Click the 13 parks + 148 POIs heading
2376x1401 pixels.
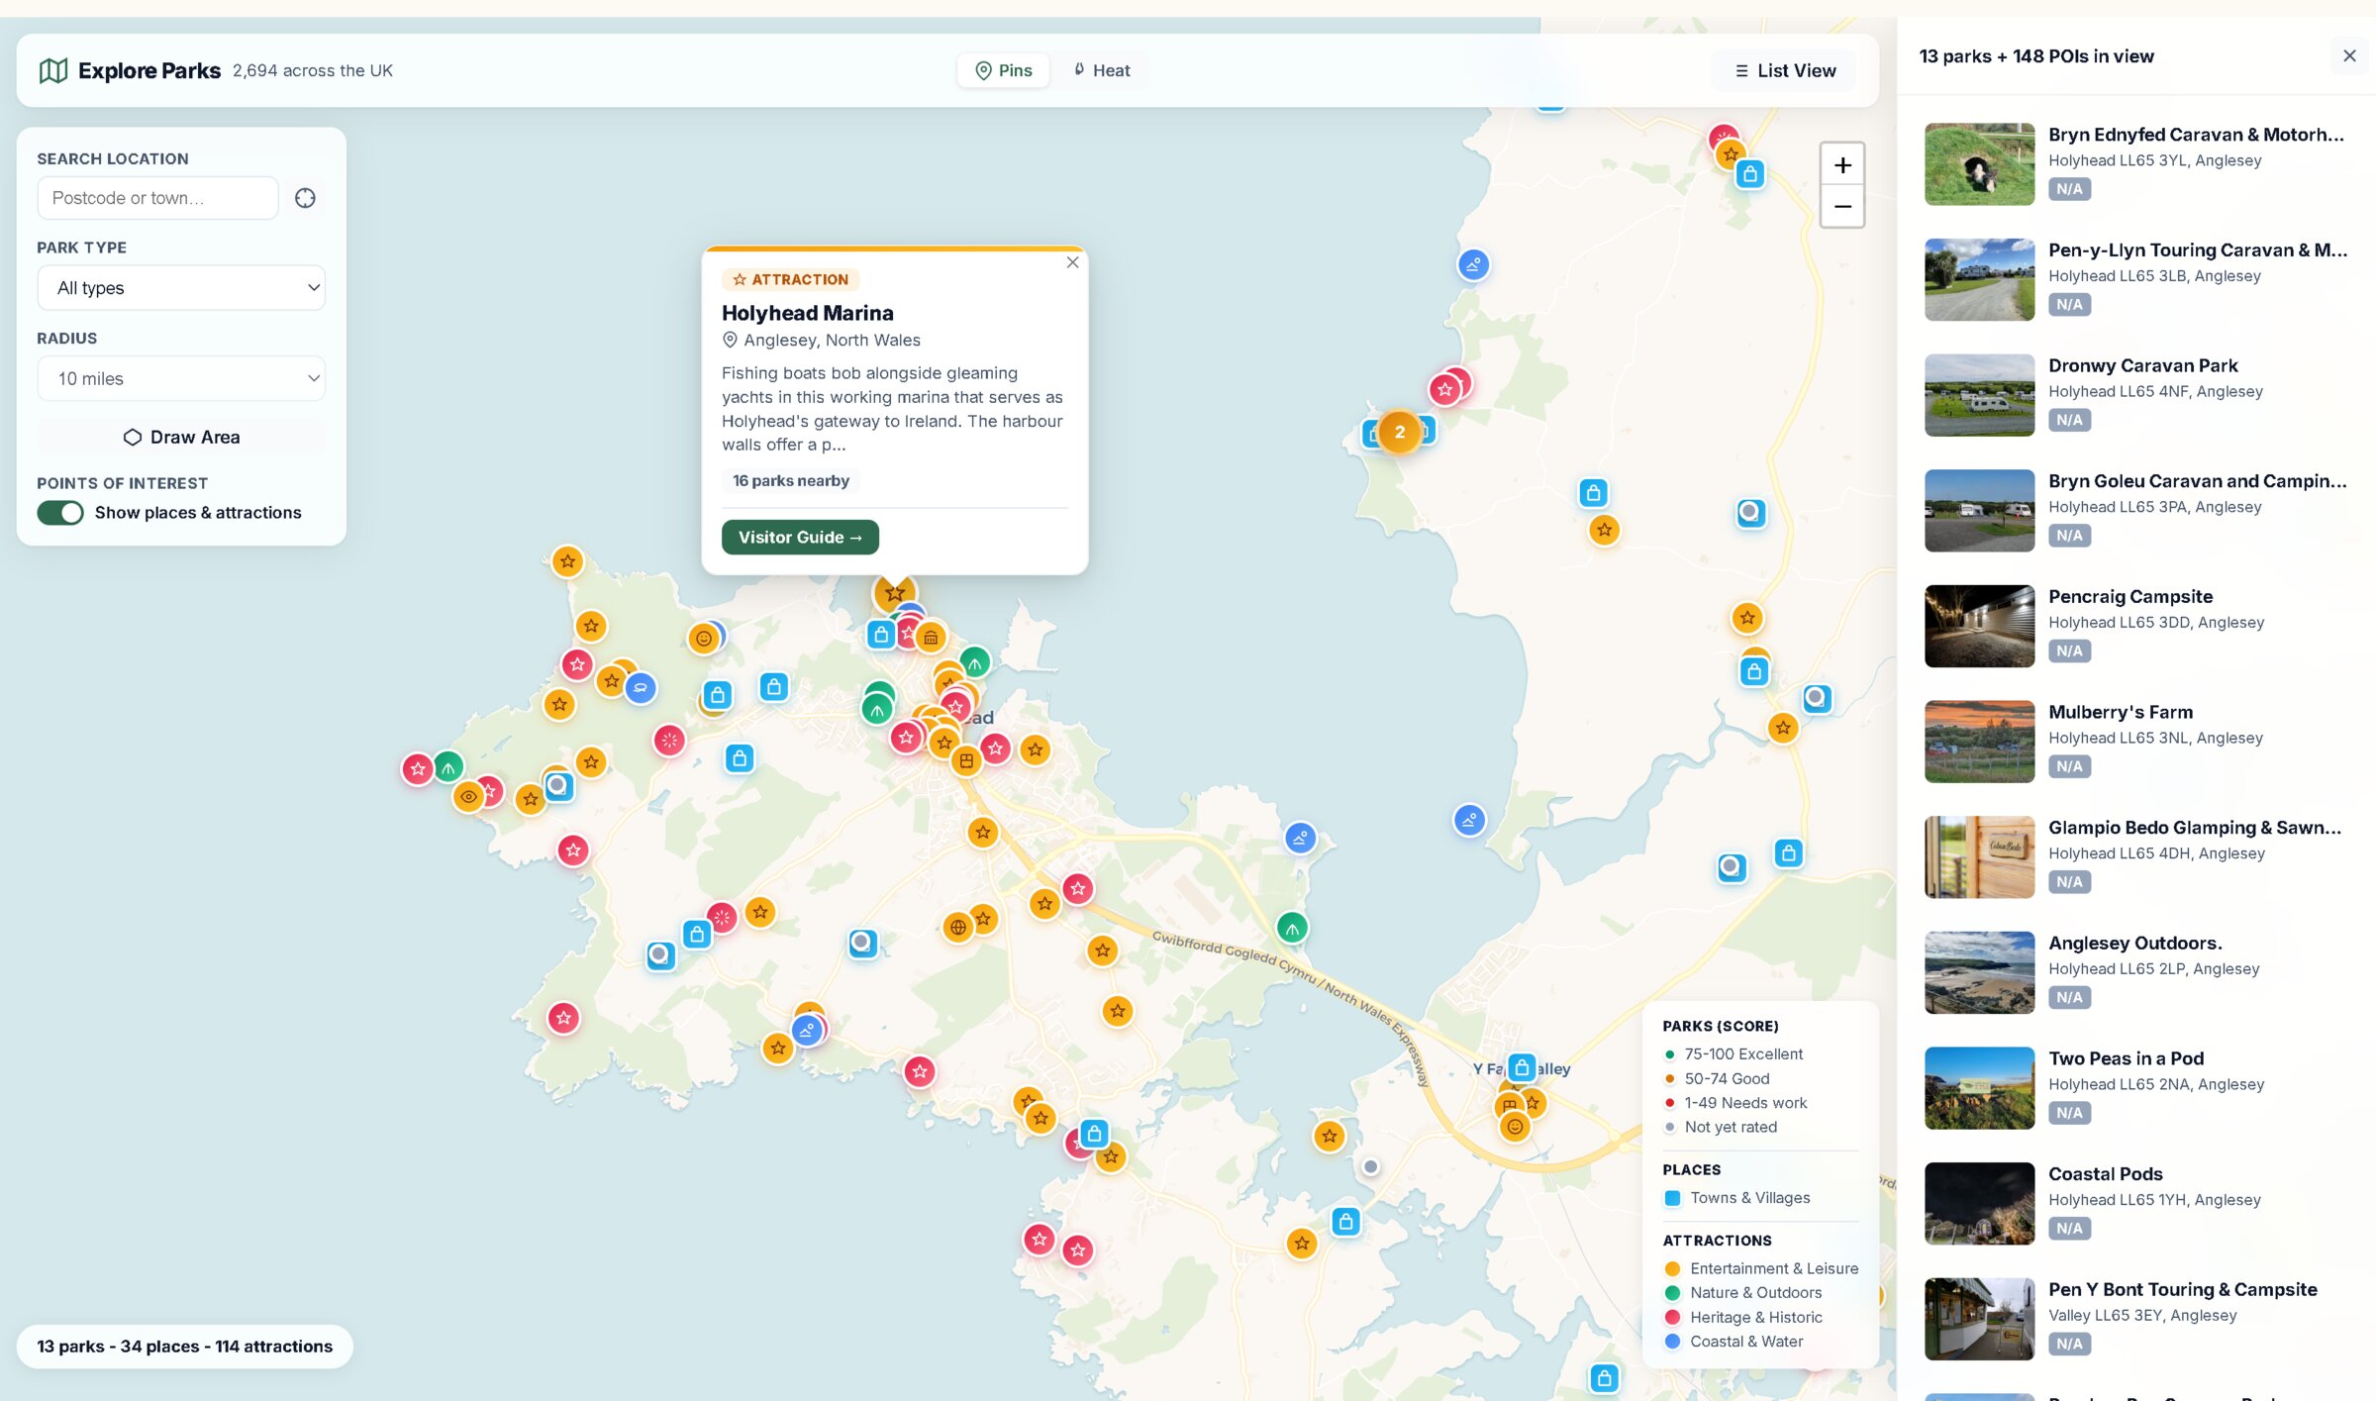click(x=2035, y=56)
